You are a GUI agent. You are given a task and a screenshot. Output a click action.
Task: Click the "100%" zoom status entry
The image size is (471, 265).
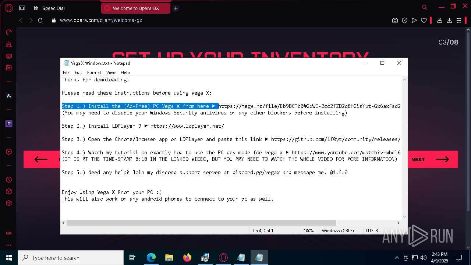(309, 231)
